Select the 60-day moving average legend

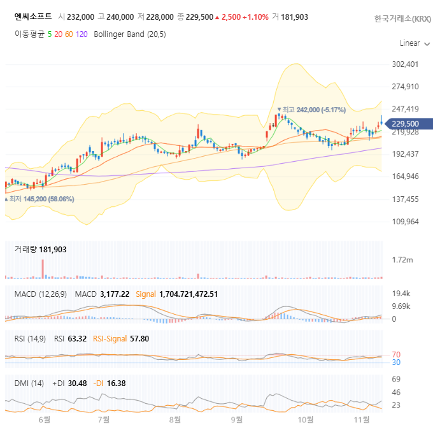[69, 34]
